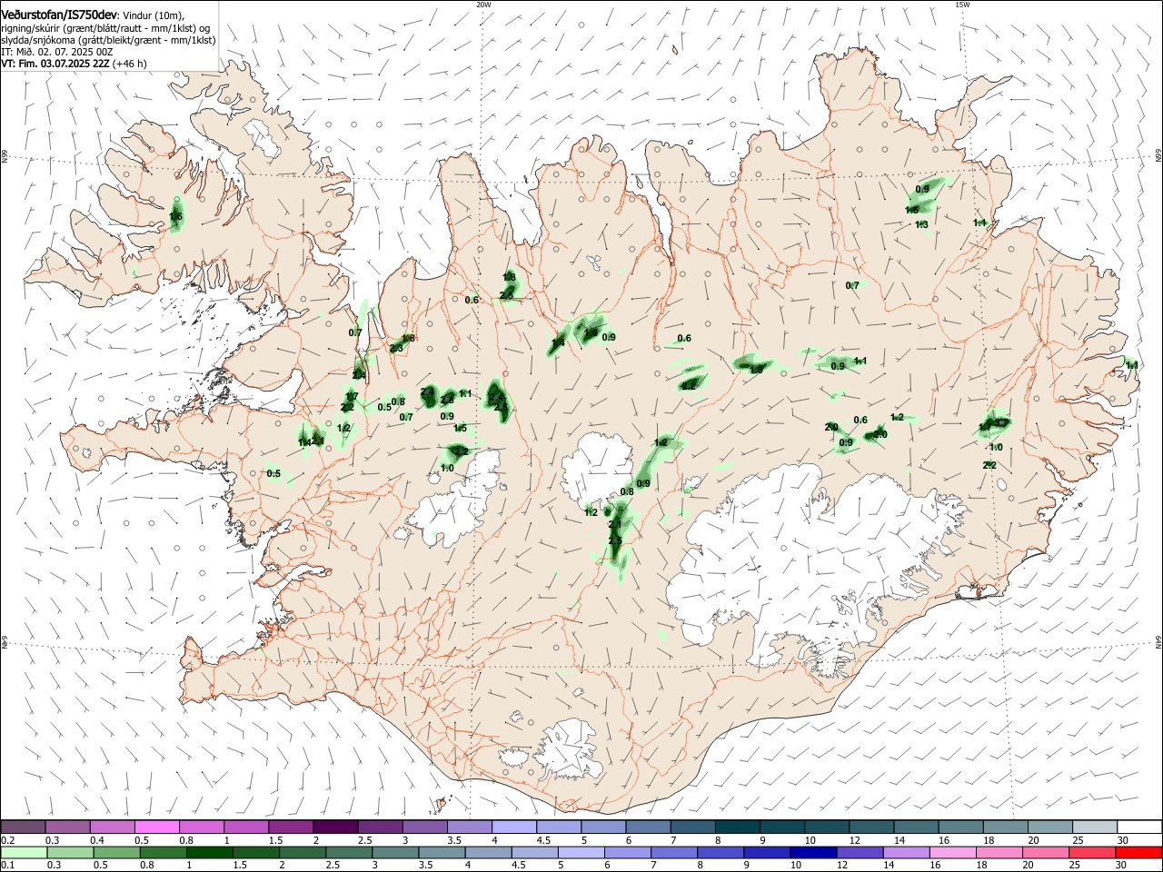Select the deep navy blue swatch at rain label 10
Screen dimensions: 1163x872
pos(812,852)
